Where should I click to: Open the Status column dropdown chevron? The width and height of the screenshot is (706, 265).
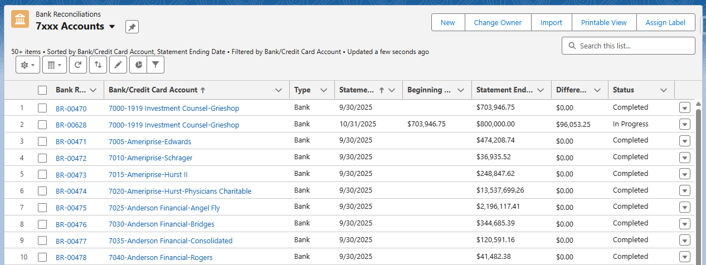[x=663, y=90]
